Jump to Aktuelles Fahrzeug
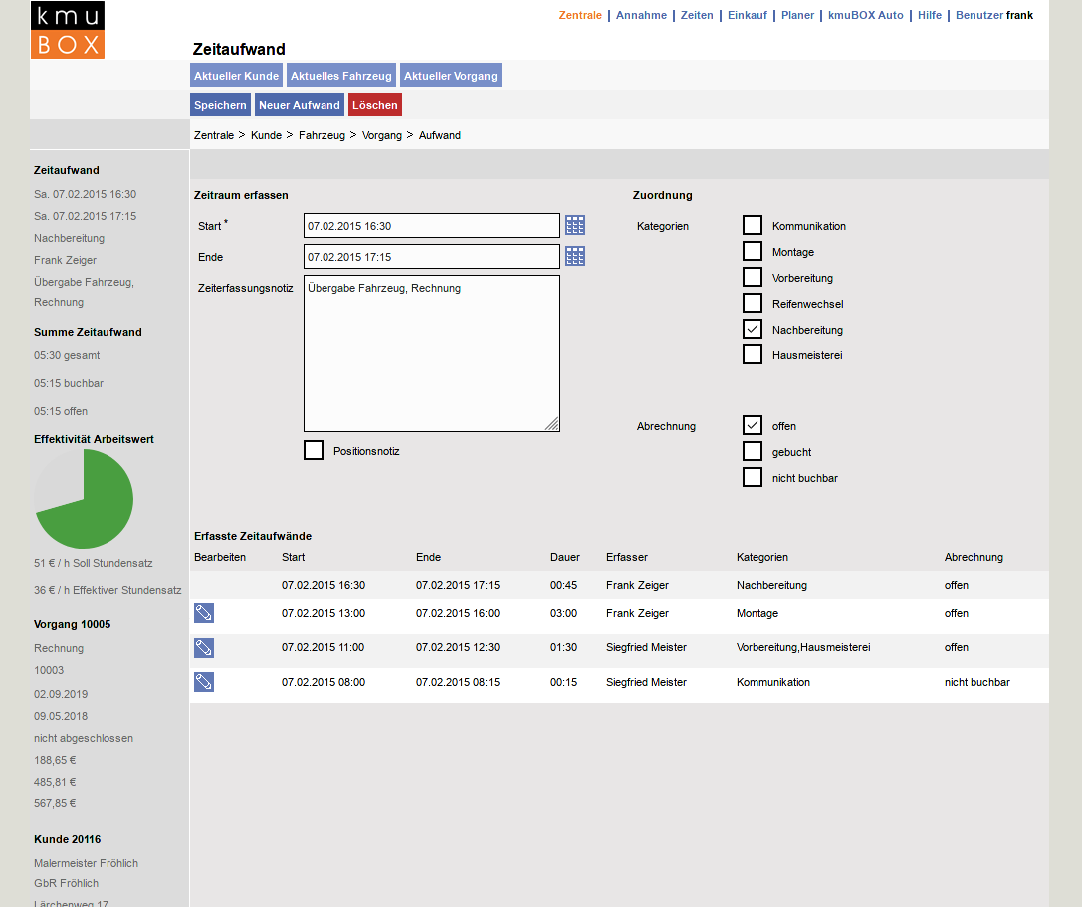 coord(341,76)
